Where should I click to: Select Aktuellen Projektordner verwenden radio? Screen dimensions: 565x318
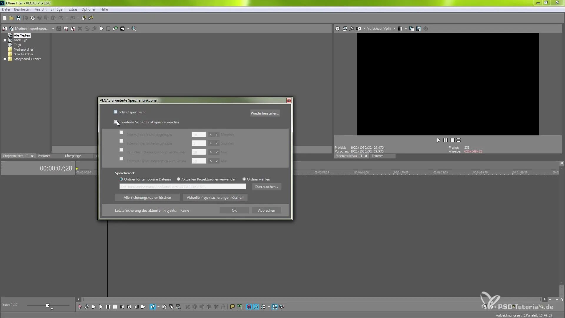pos(178,179)
